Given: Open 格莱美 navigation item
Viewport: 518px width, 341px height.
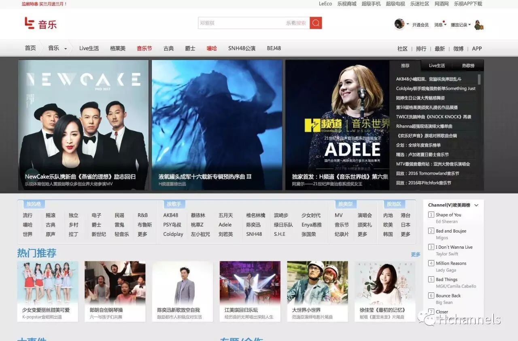Looking at the screenshot, I should [118, 48].
